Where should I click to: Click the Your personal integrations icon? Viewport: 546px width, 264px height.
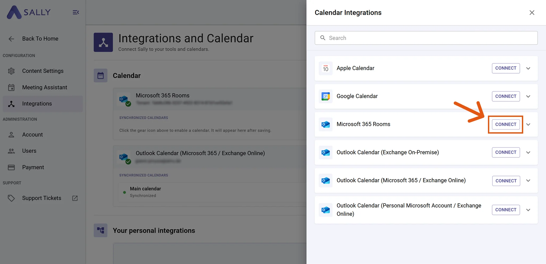tap(101, 230)
